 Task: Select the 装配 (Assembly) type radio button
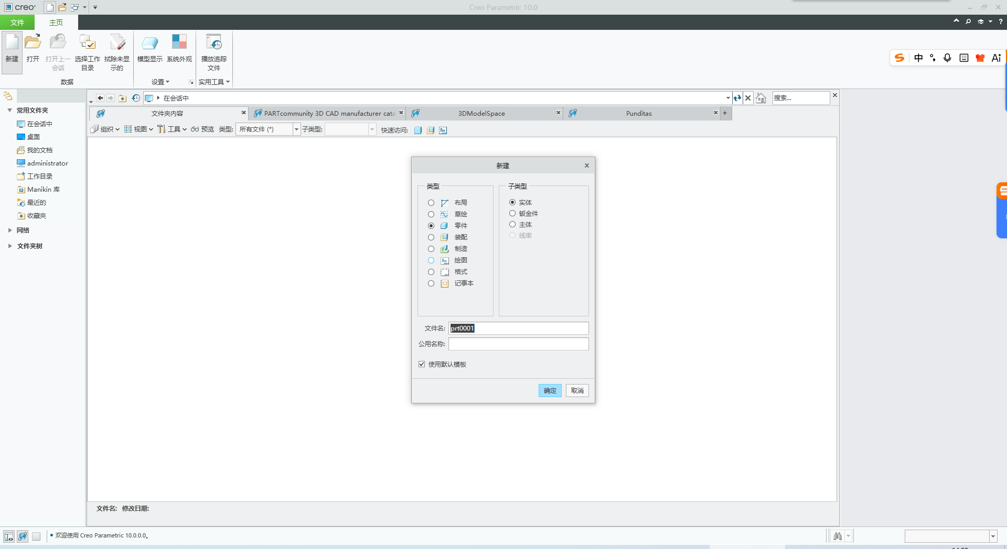(431, 237)
